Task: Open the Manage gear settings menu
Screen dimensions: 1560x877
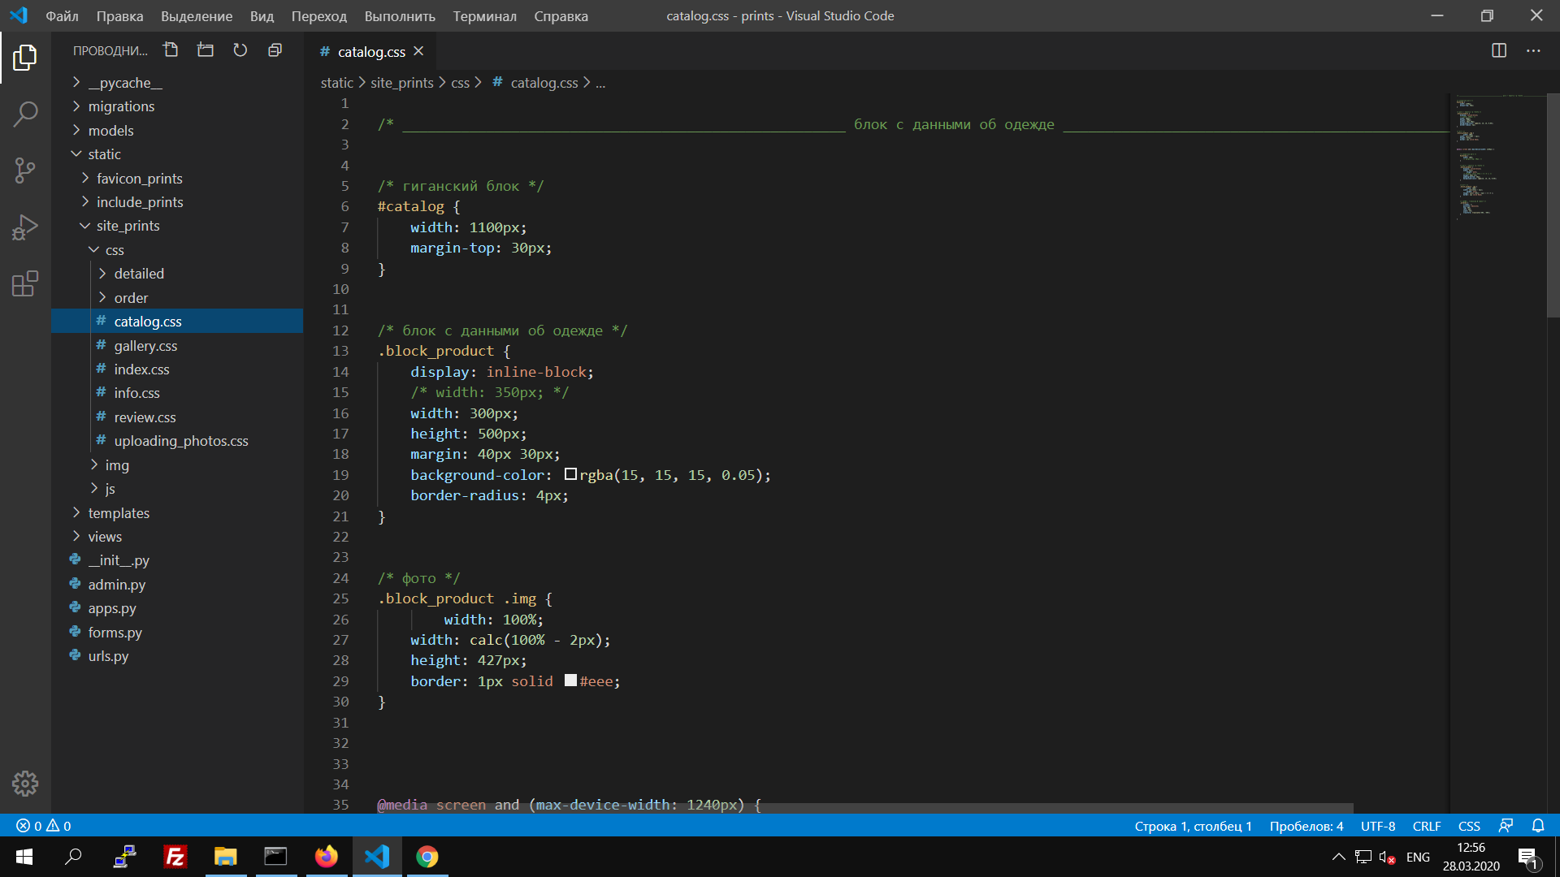Action: pos(25,784)
